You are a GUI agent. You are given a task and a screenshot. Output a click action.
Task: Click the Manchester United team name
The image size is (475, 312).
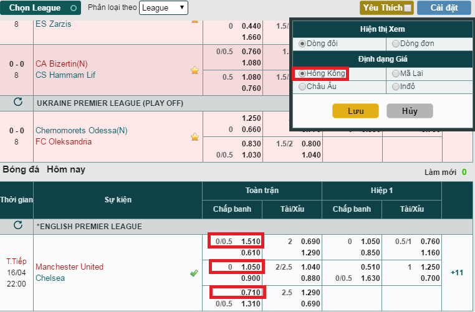coord(69,267)
